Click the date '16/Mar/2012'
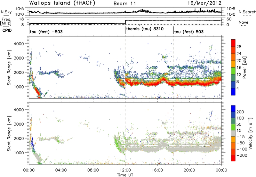Image resolution: width=256 pixels, height=177 pixels. point(204,3)
